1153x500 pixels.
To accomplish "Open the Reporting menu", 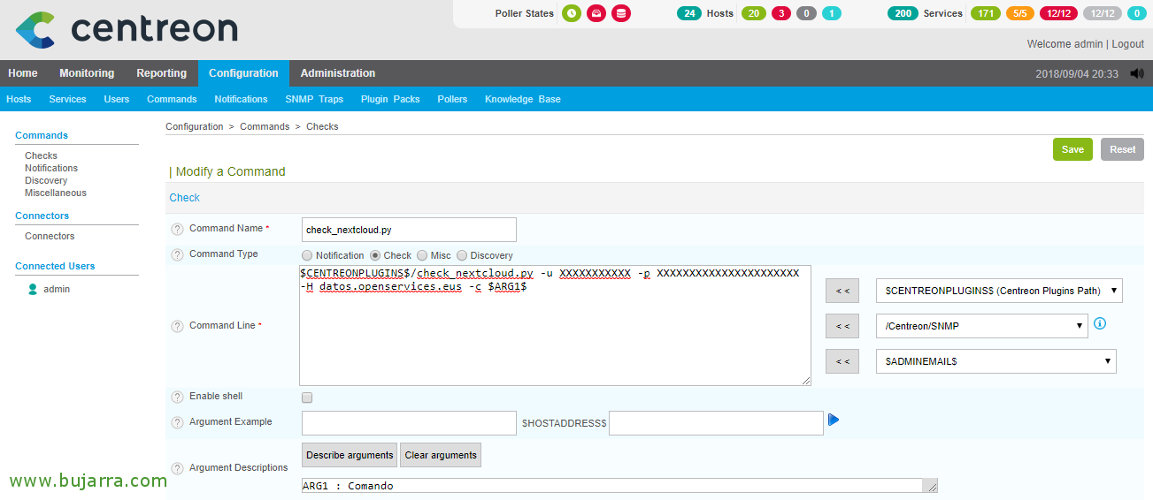I will pyautogui.click(x=161, y=73).
